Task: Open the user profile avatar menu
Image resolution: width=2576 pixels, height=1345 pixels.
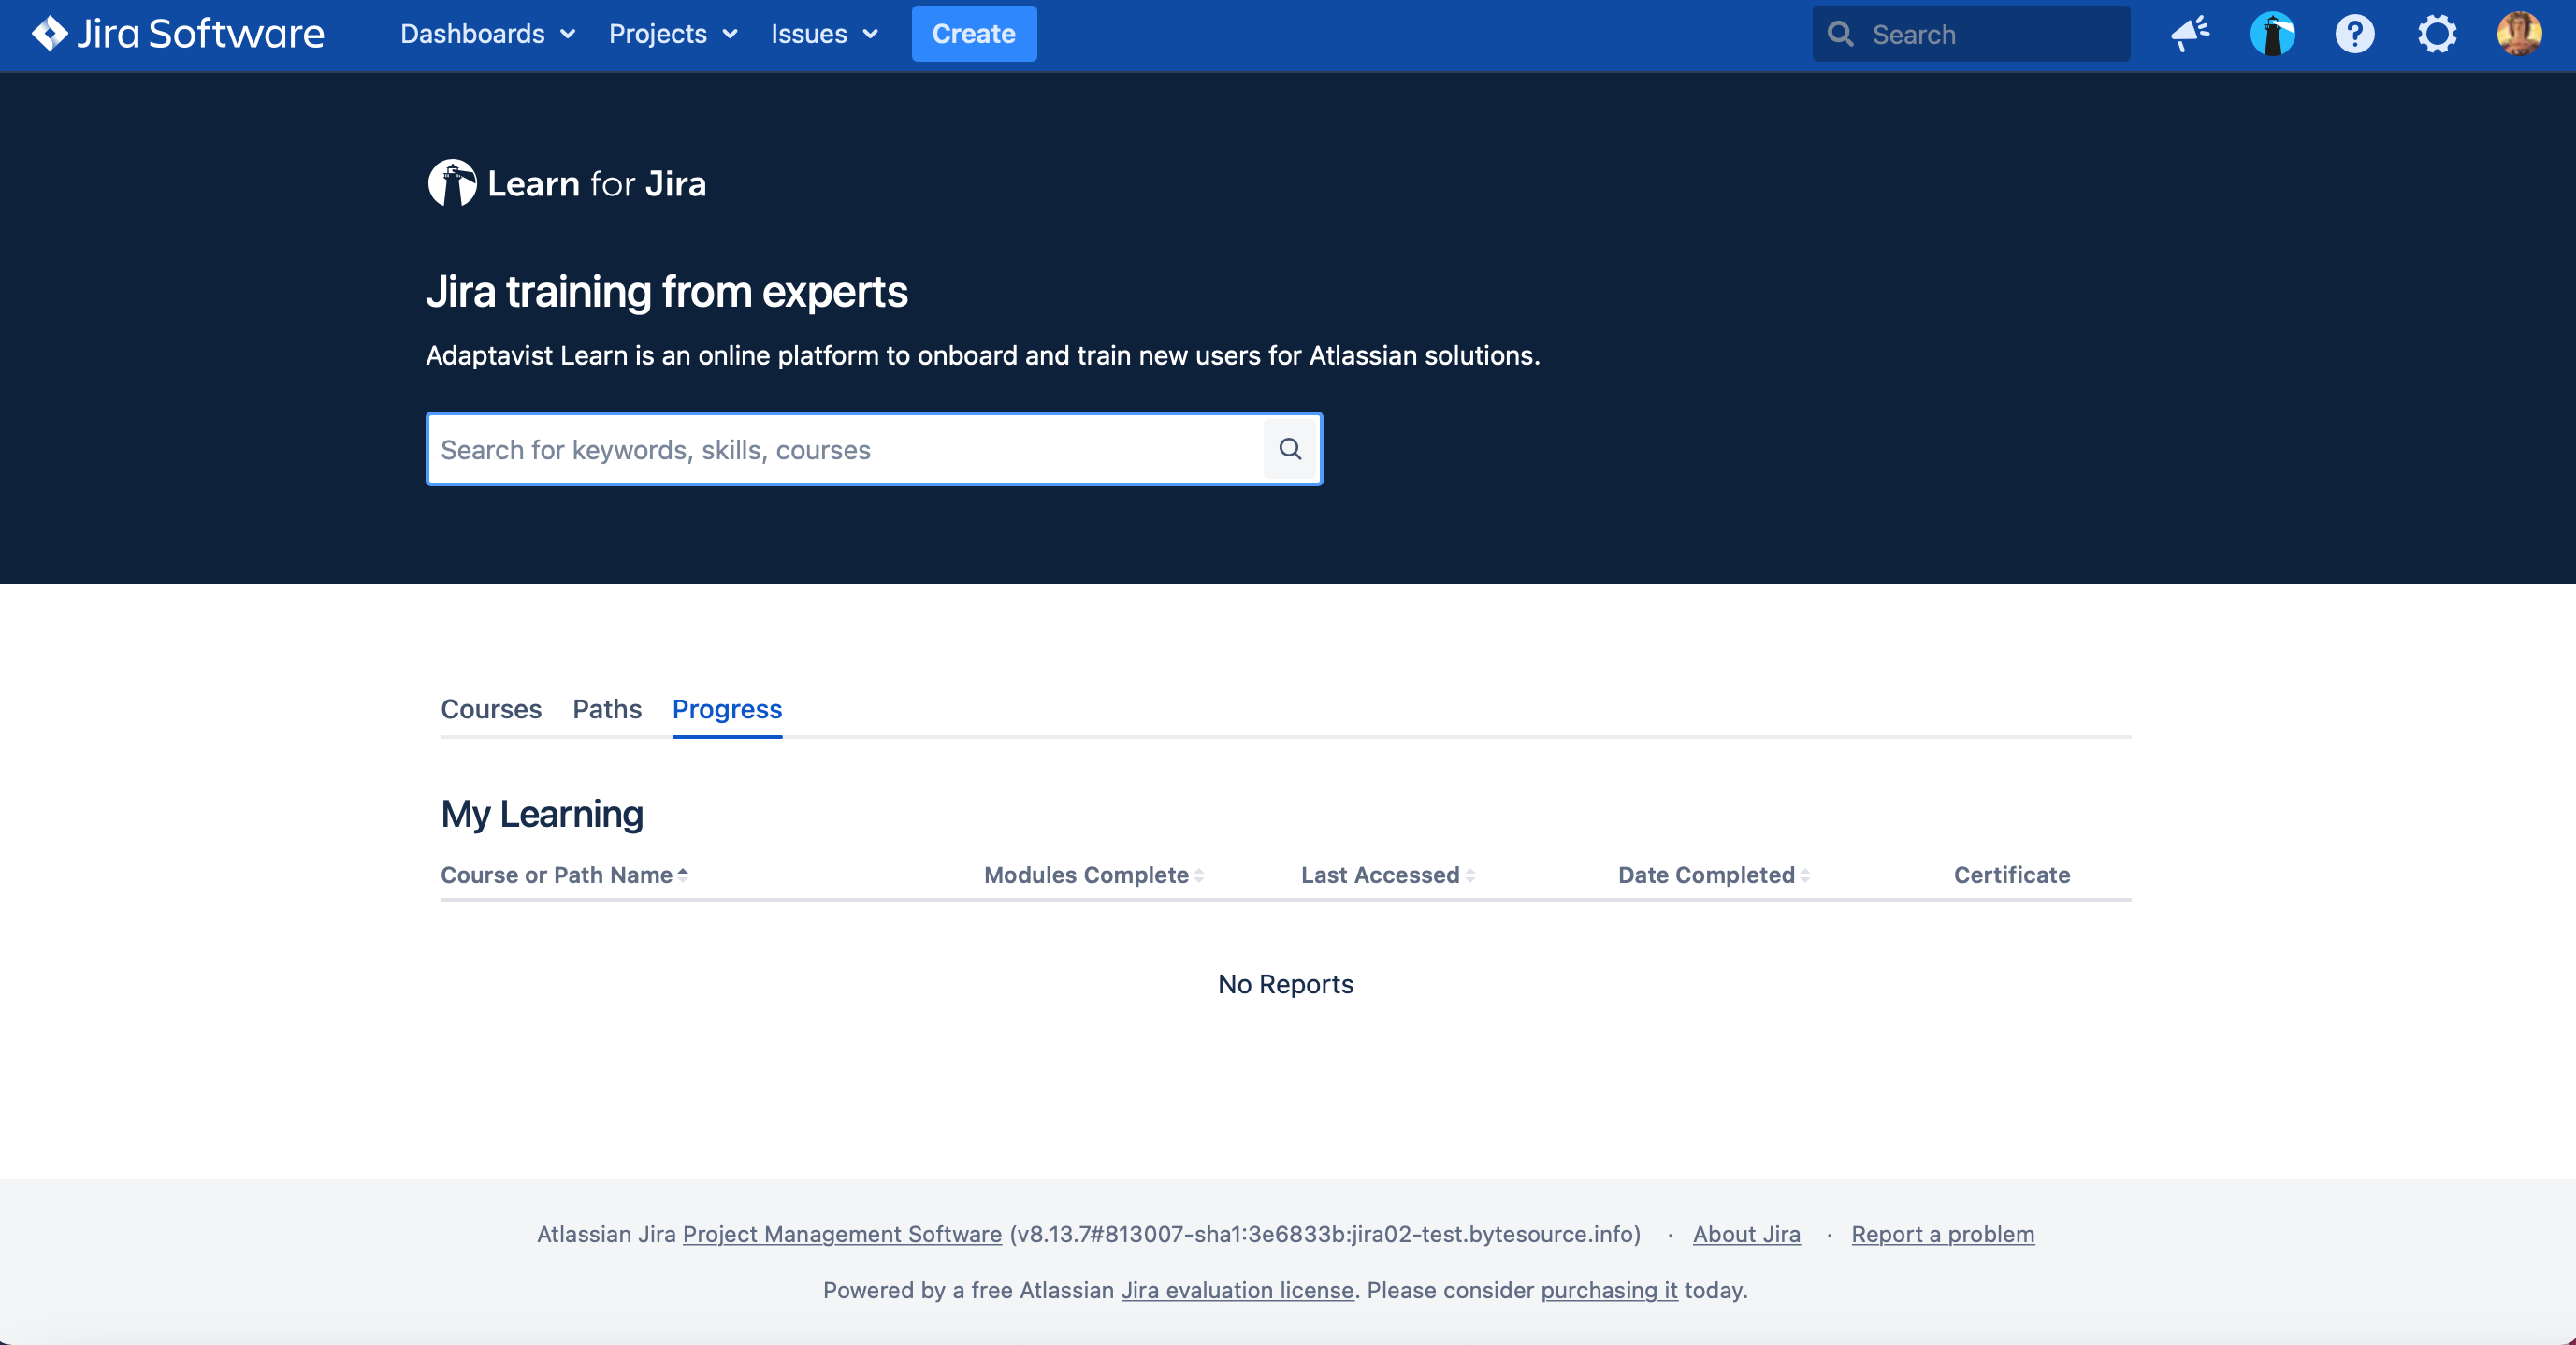Action: (2519, 34)
